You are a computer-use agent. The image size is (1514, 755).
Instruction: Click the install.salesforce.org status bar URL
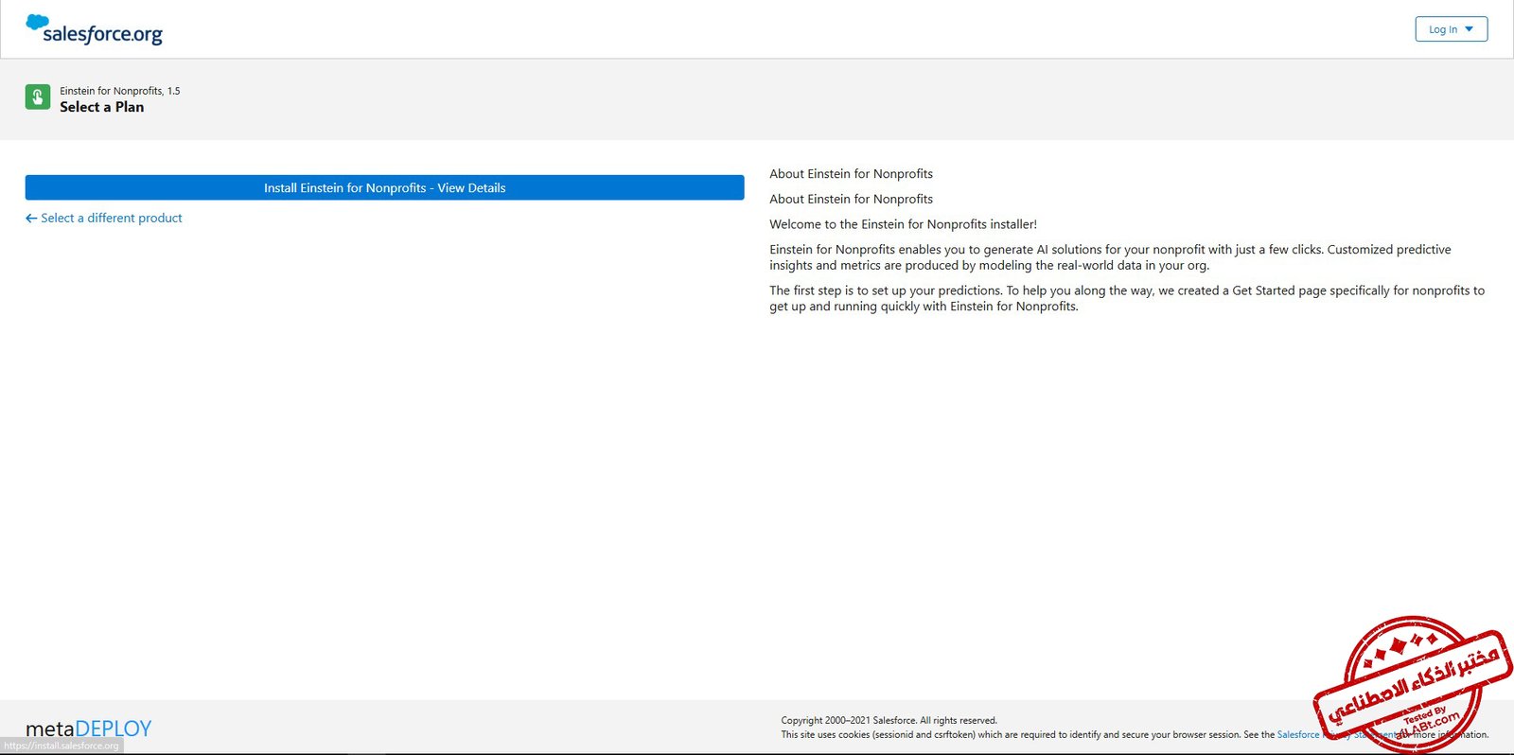62,746
